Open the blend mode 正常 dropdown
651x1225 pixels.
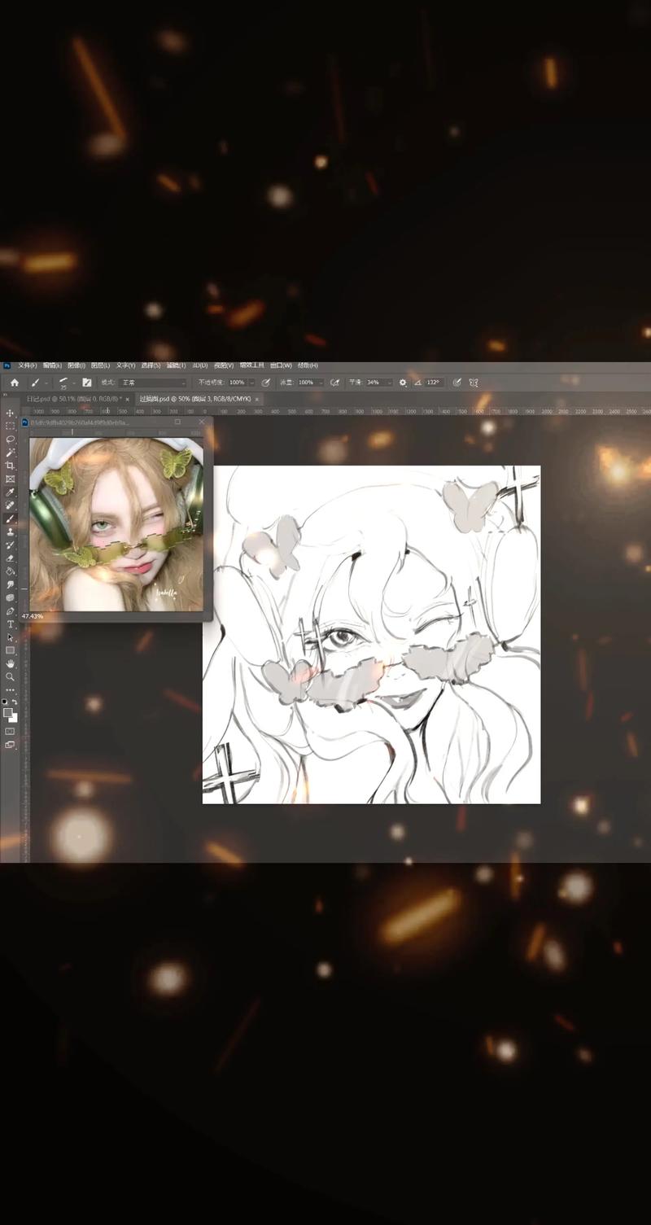click(152, 383)
